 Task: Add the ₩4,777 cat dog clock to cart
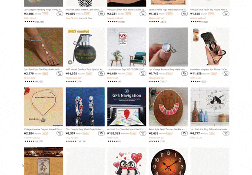(226, 133)
